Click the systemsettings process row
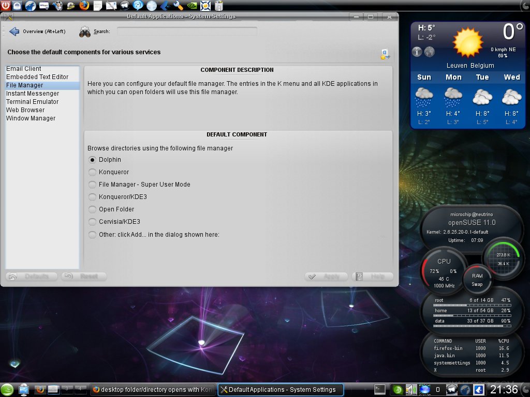Image resolution: width=530 pixels, height=397 pixels. pos(472,363)
